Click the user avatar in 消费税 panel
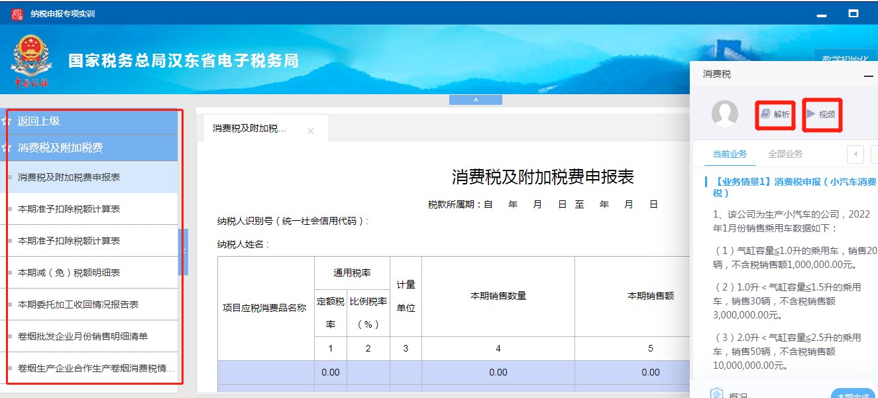This screenshot has width=878, height=398. [724, 114]
